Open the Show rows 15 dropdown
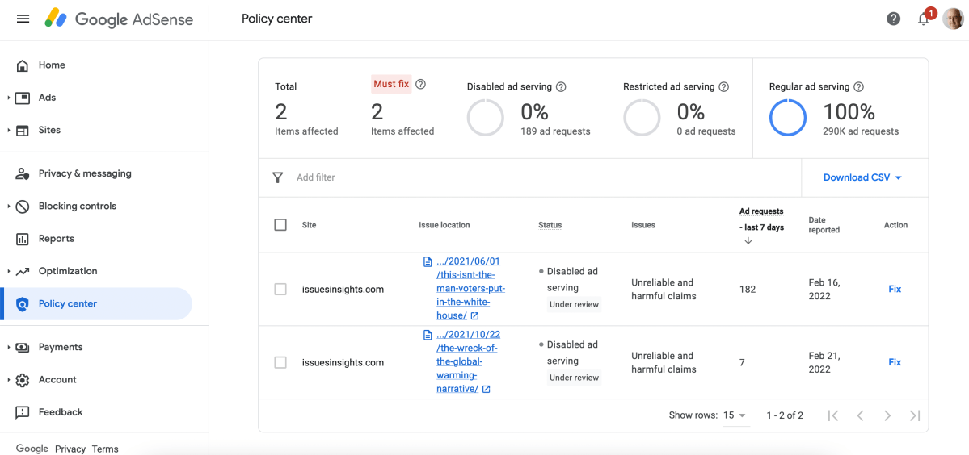Viewport: 969px width, 455px height. coord(735,415)
